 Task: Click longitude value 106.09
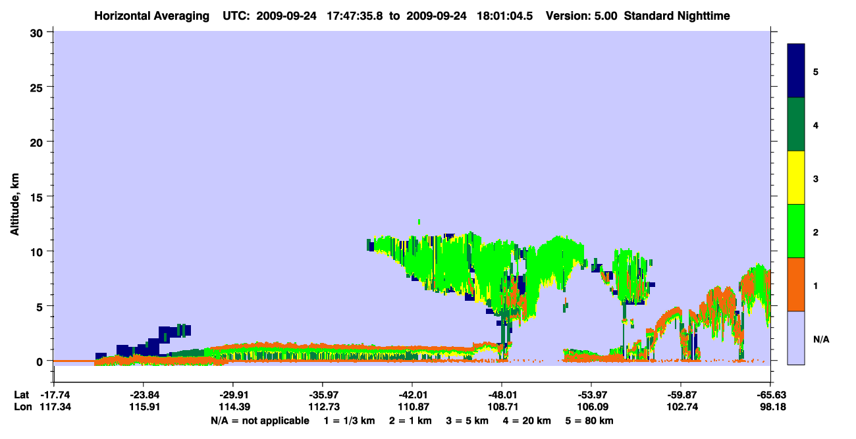click(x=591, y=407)
